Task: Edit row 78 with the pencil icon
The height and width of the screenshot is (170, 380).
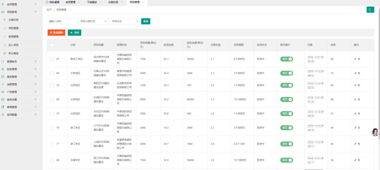Action: 355,113
